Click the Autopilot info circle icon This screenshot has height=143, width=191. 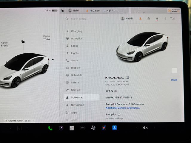(x=119, y=114)
